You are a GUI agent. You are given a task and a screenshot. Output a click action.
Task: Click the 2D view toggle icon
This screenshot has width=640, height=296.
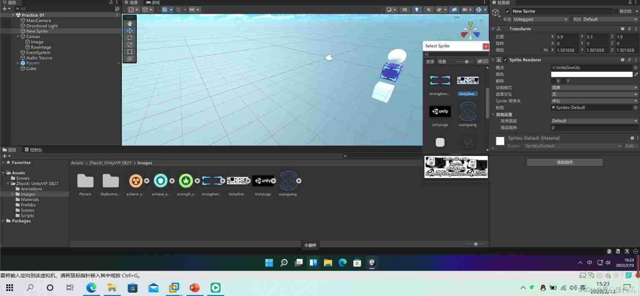[405, 9]
